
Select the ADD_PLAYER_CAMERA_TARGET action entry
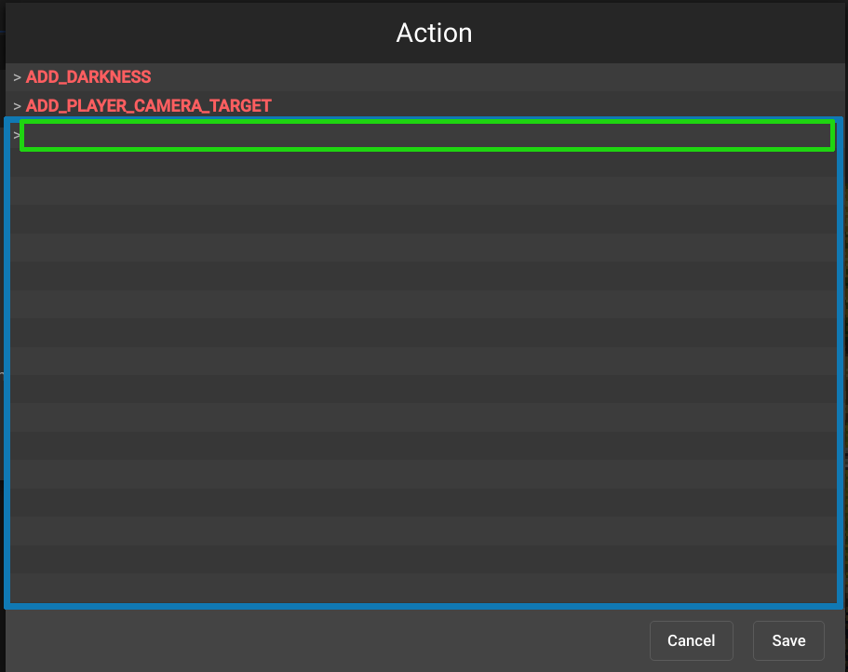coord(148,105)
